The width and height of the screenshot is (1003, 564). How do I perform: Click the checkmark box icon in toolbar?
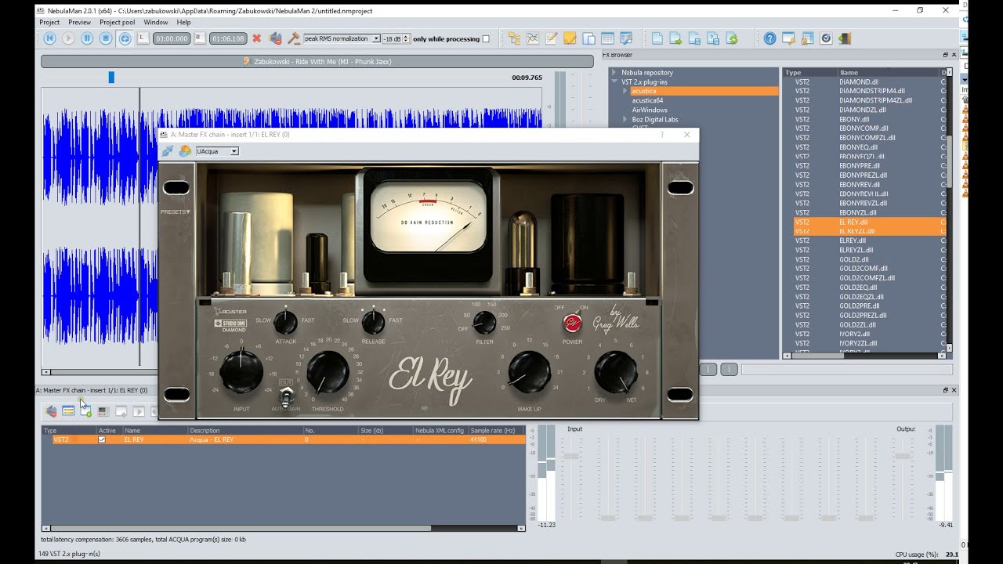826,38
